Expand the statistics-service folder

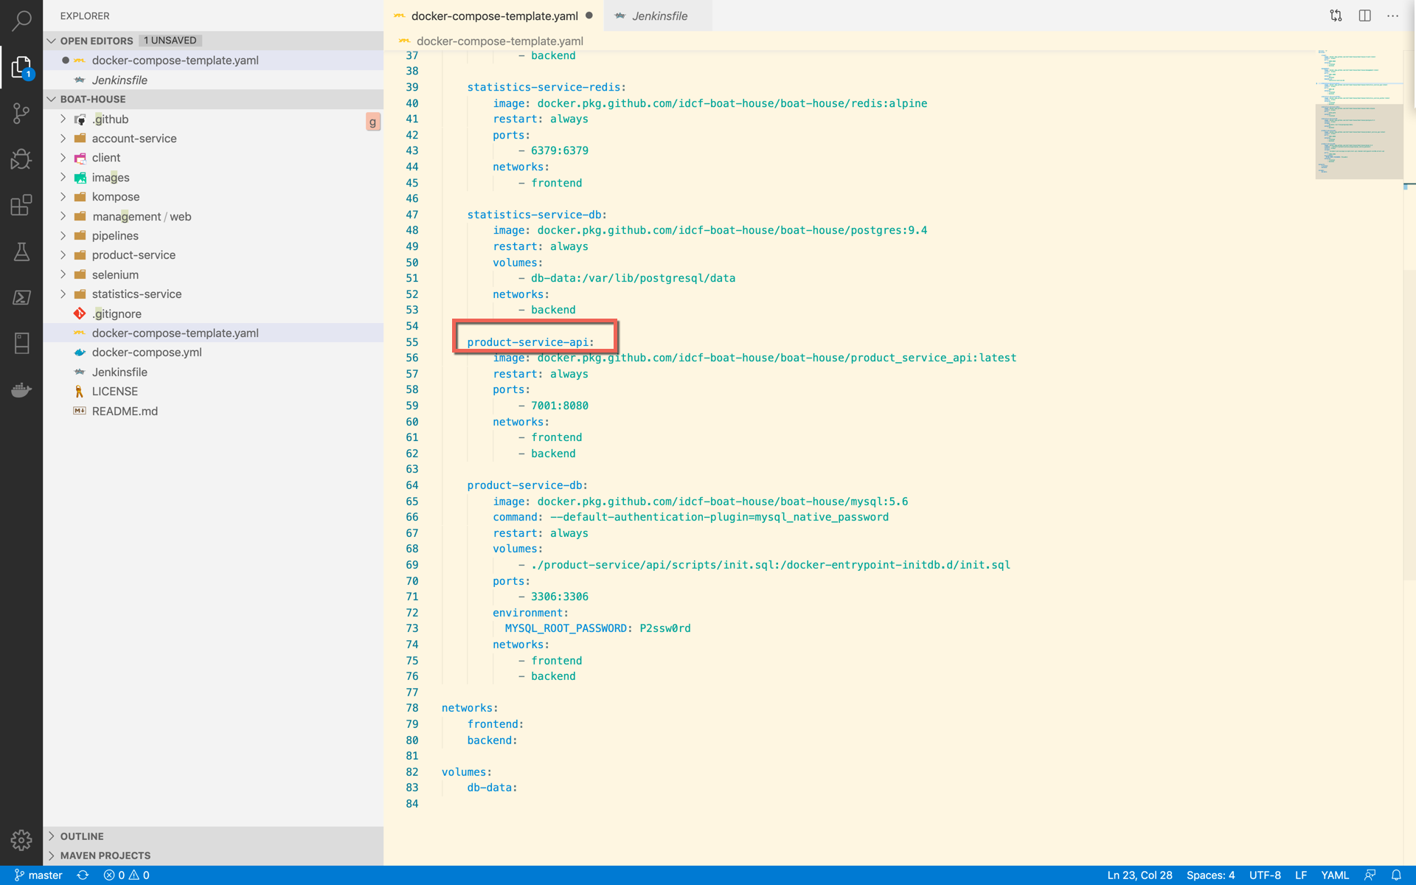63,294
